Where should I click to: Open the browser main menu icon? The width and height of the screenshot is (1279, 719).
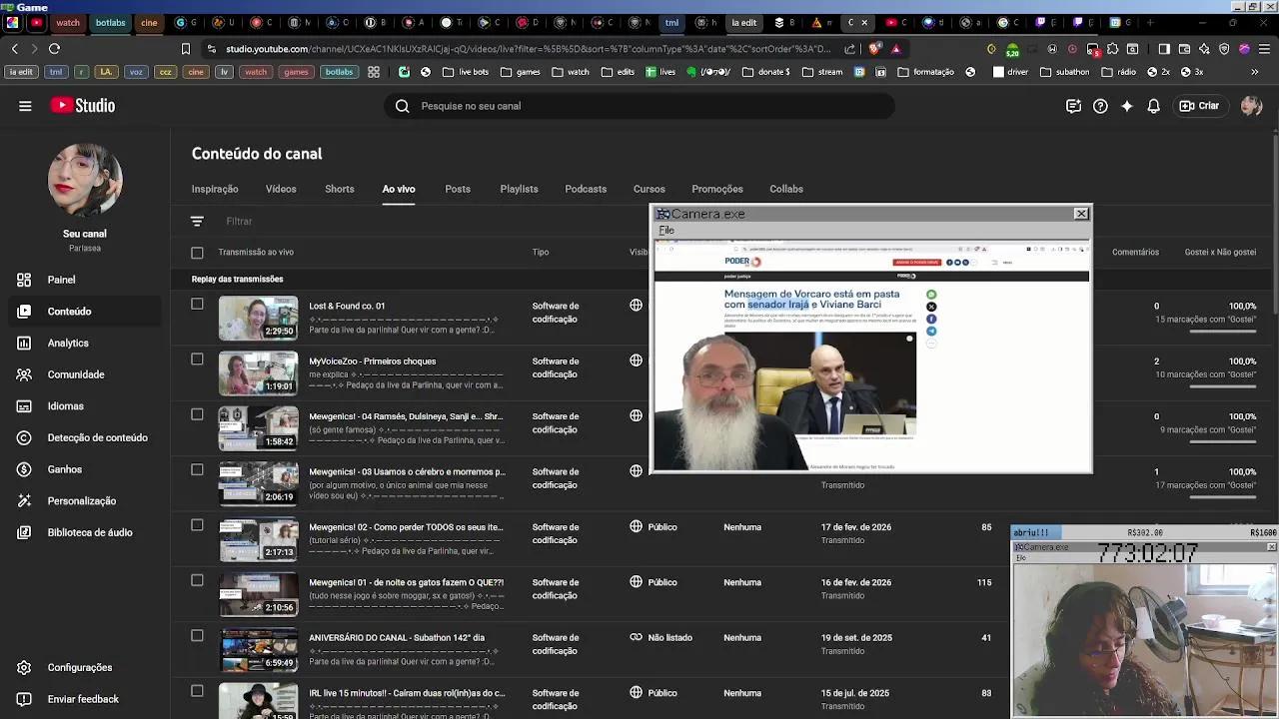point(1264,48)
